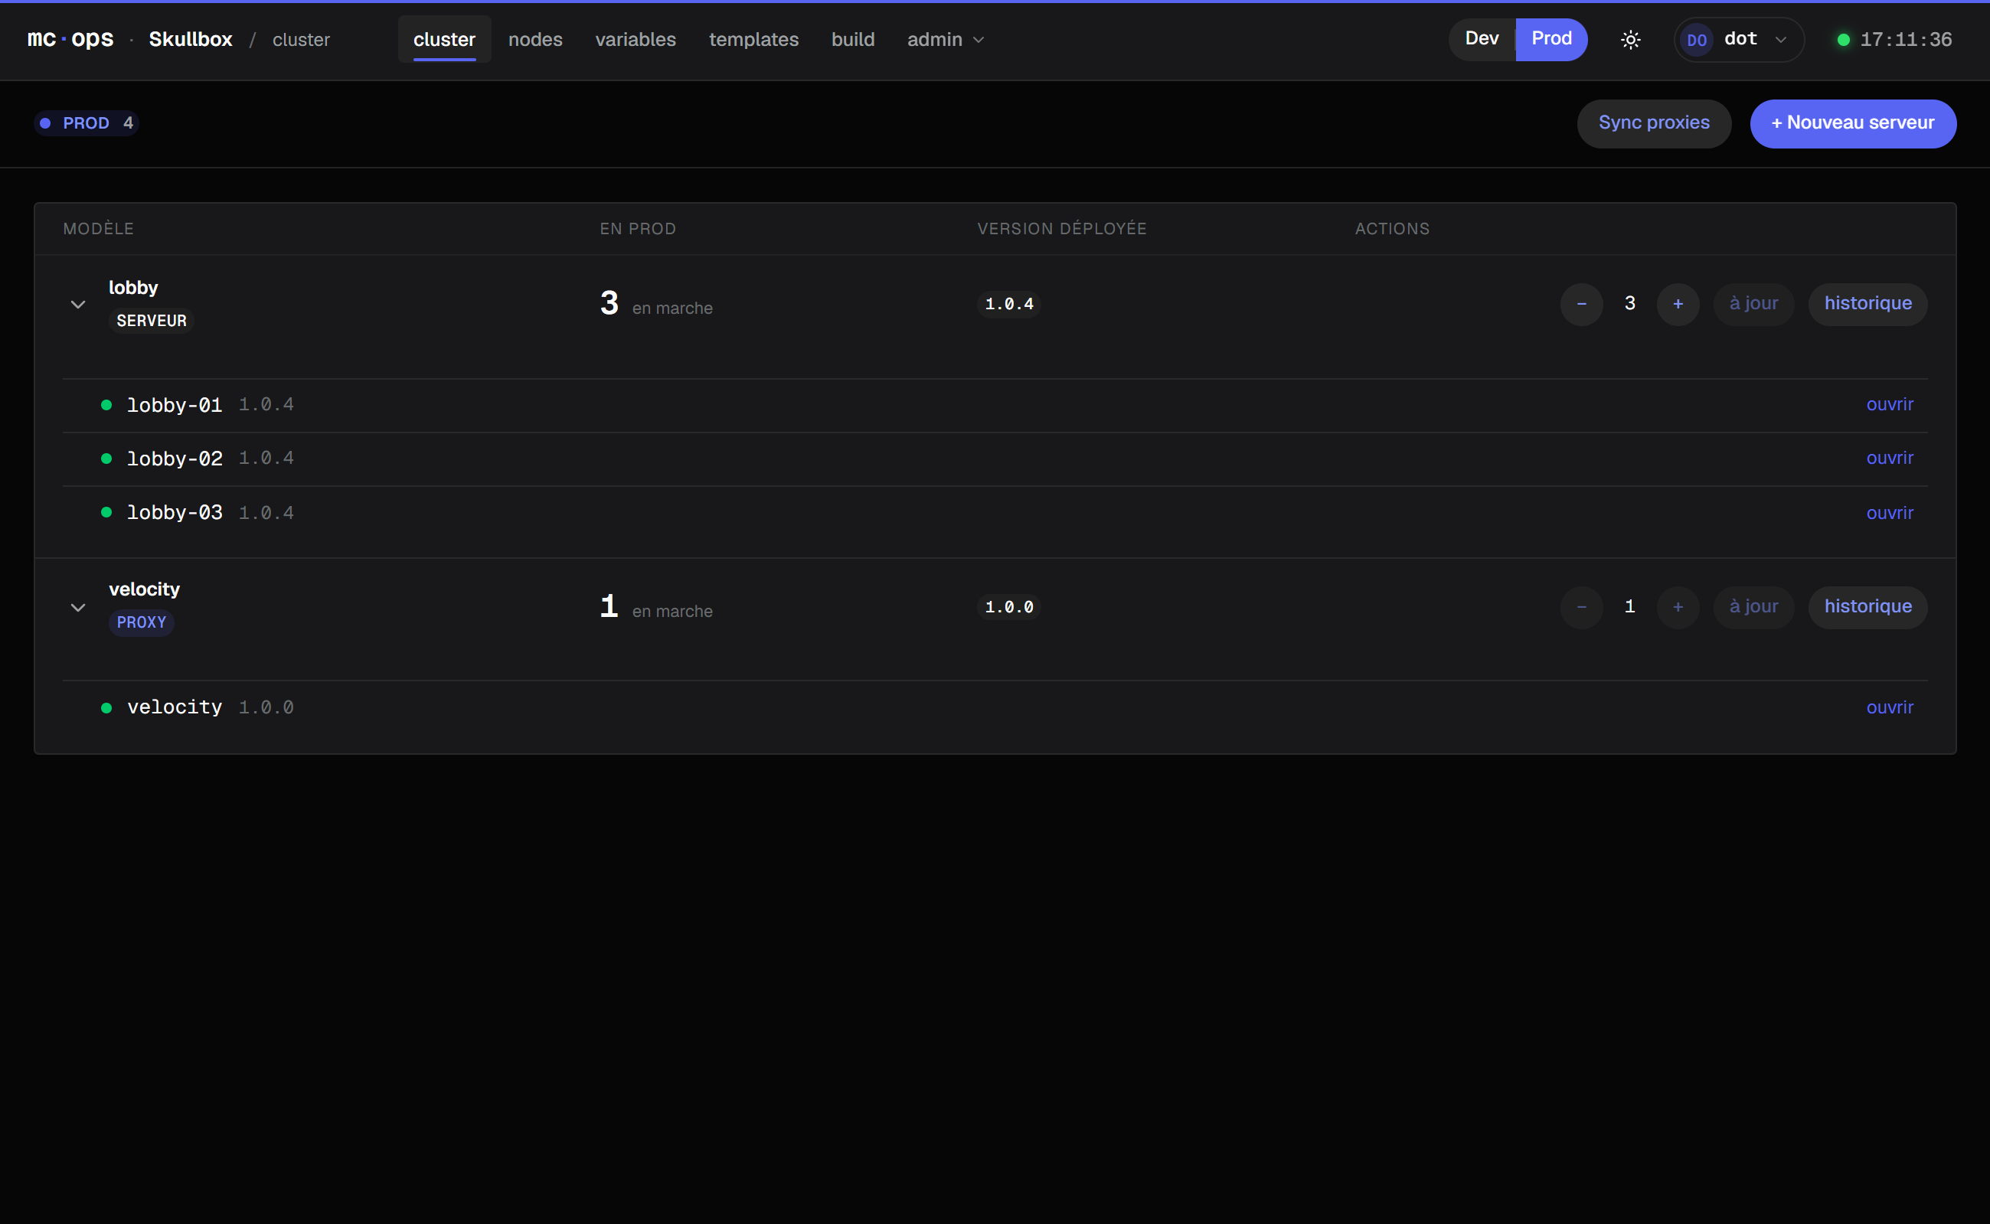Create a server with Nouveau serveur
This screenshot has width=1990, height=1224.
(x=1852, y=123)
